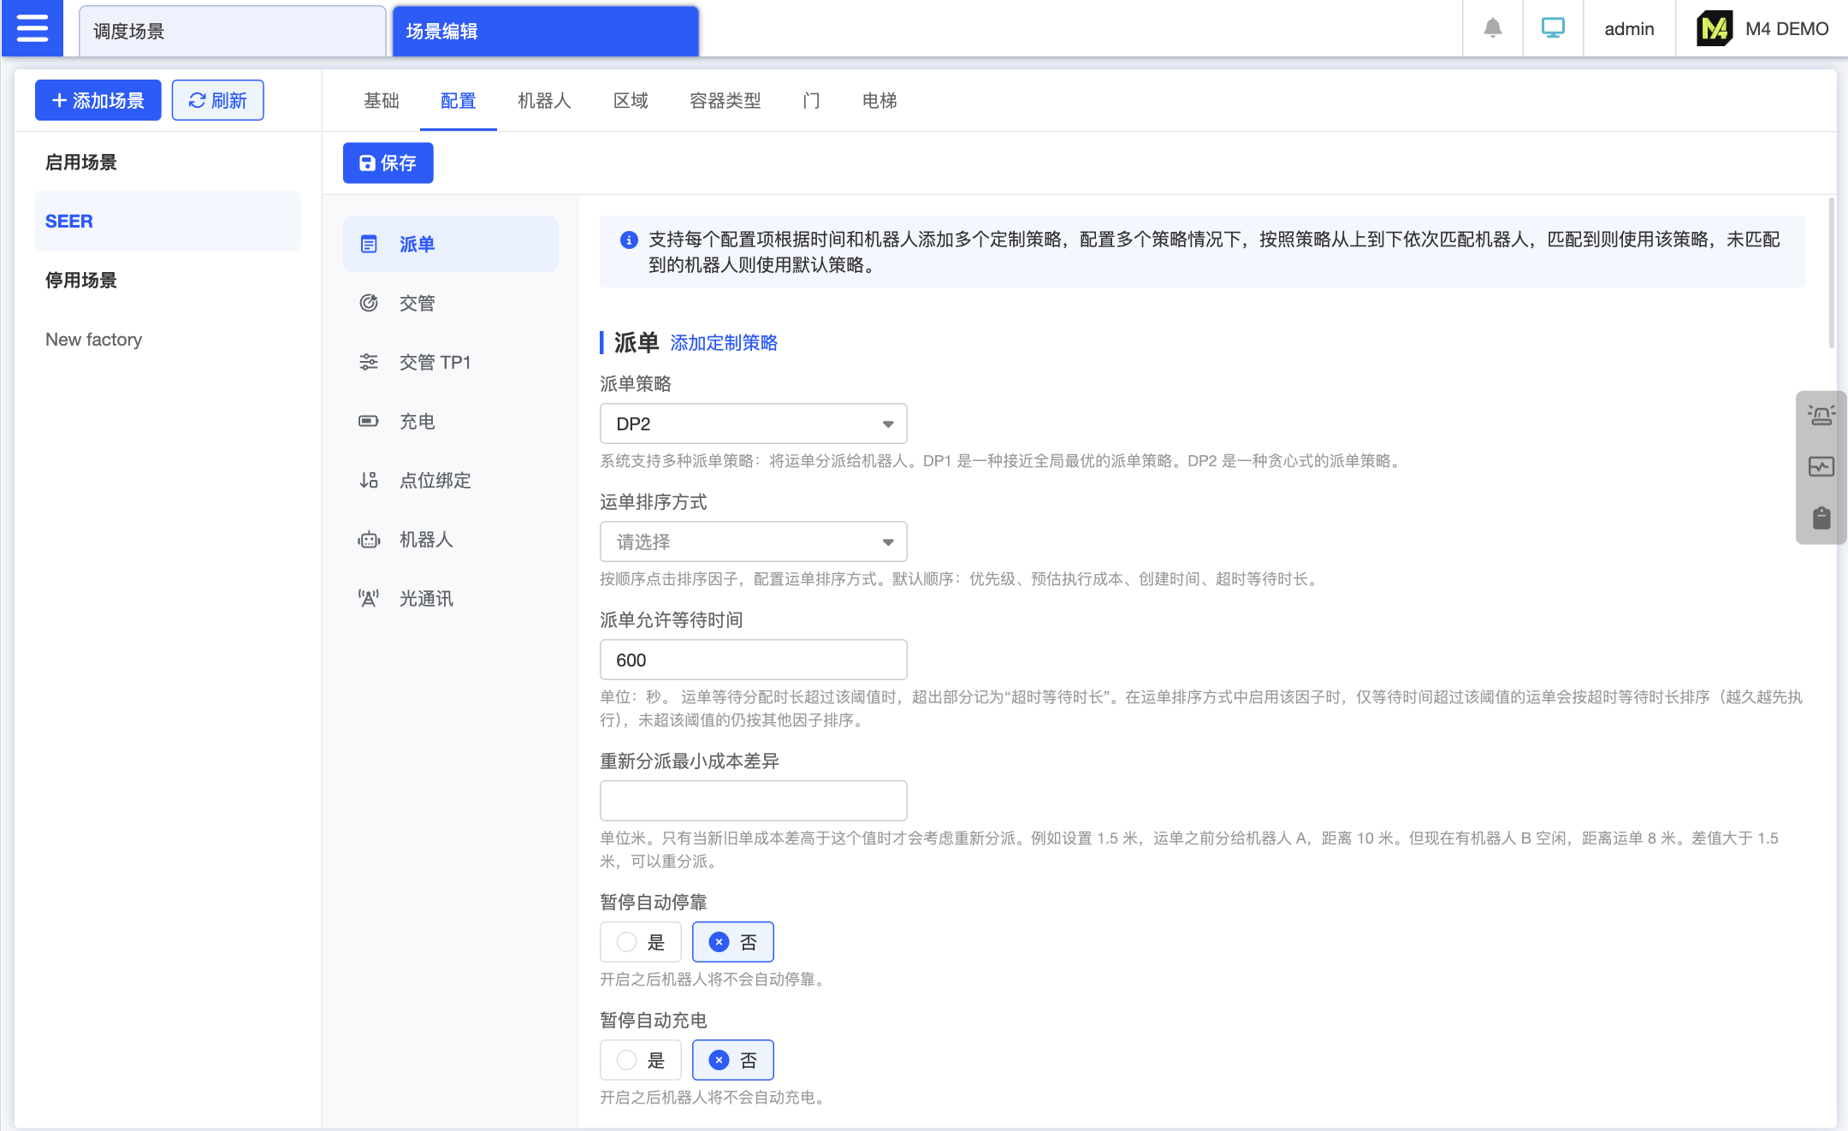The width and height of the screenshot is (1848, 1131).
Task: 取消'暂停自动停靠'的'否'选项
Action: point(732,942)
